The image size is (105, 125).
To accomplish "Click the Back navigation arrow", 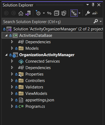I will (x=6, y=13).
